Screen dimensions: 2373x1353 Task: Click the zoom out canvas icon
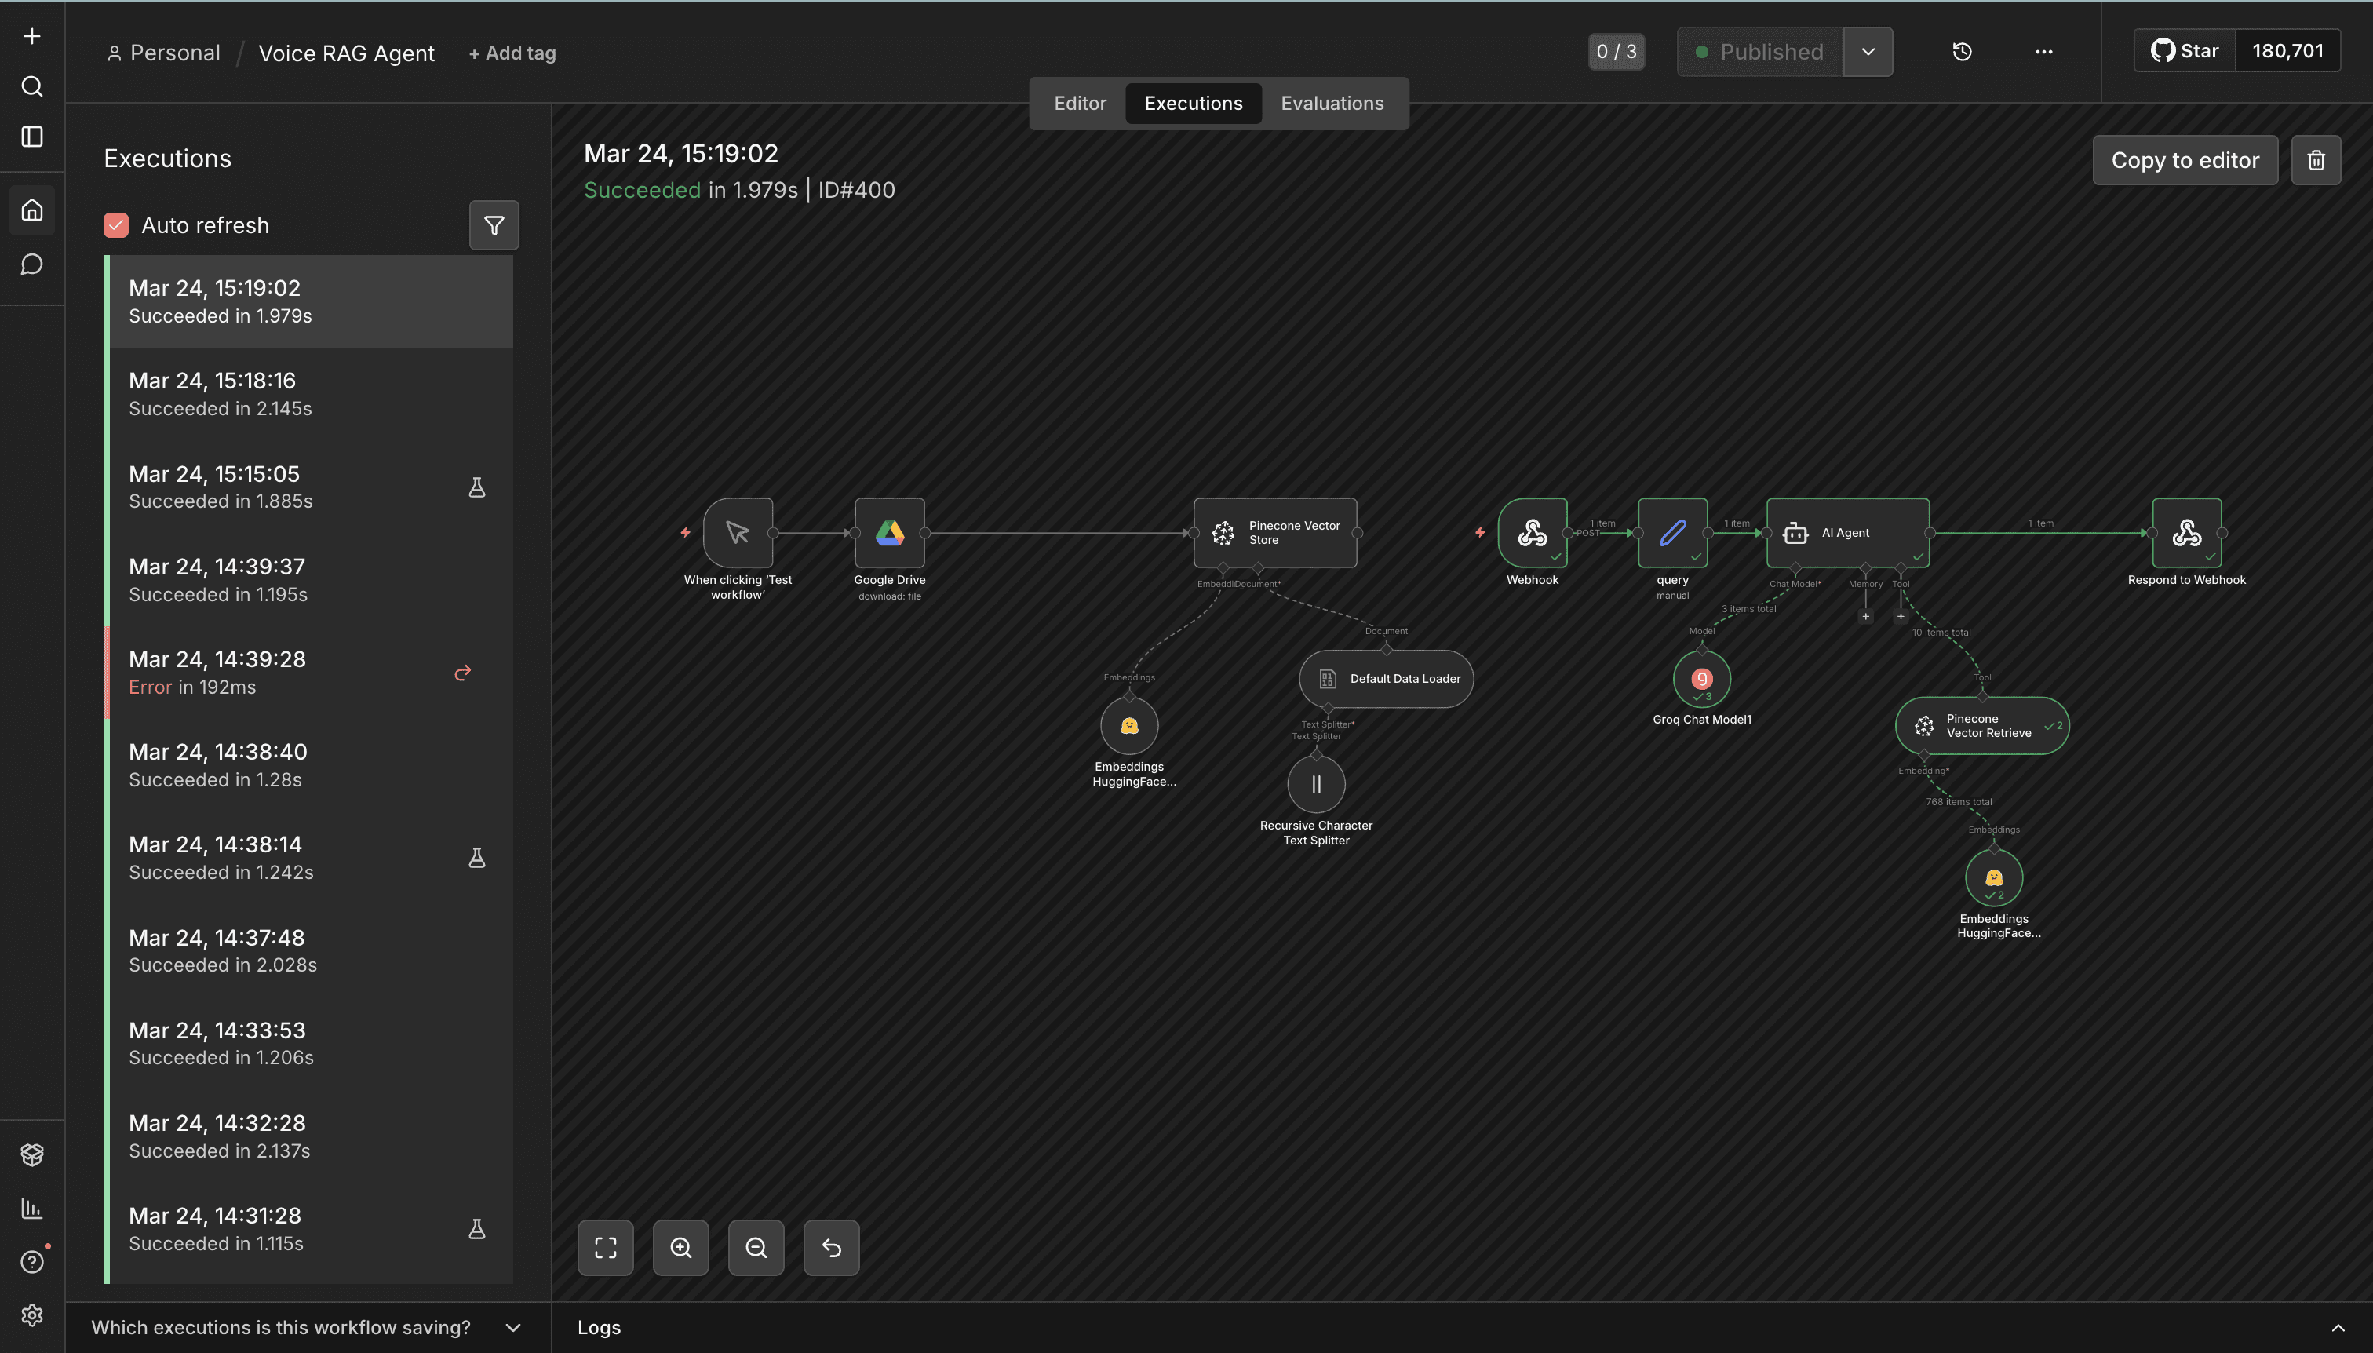[756, 1247]
